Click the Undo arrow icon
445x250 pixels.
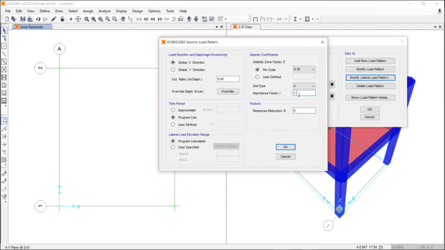38,19
